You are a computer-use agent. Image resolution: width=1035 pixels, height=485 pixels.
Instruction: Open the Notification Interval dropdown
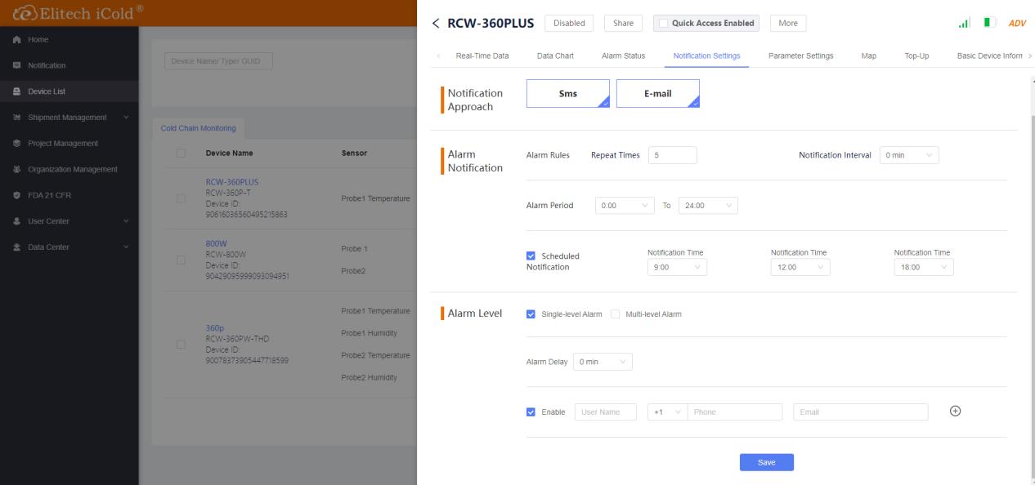point(909,155)
